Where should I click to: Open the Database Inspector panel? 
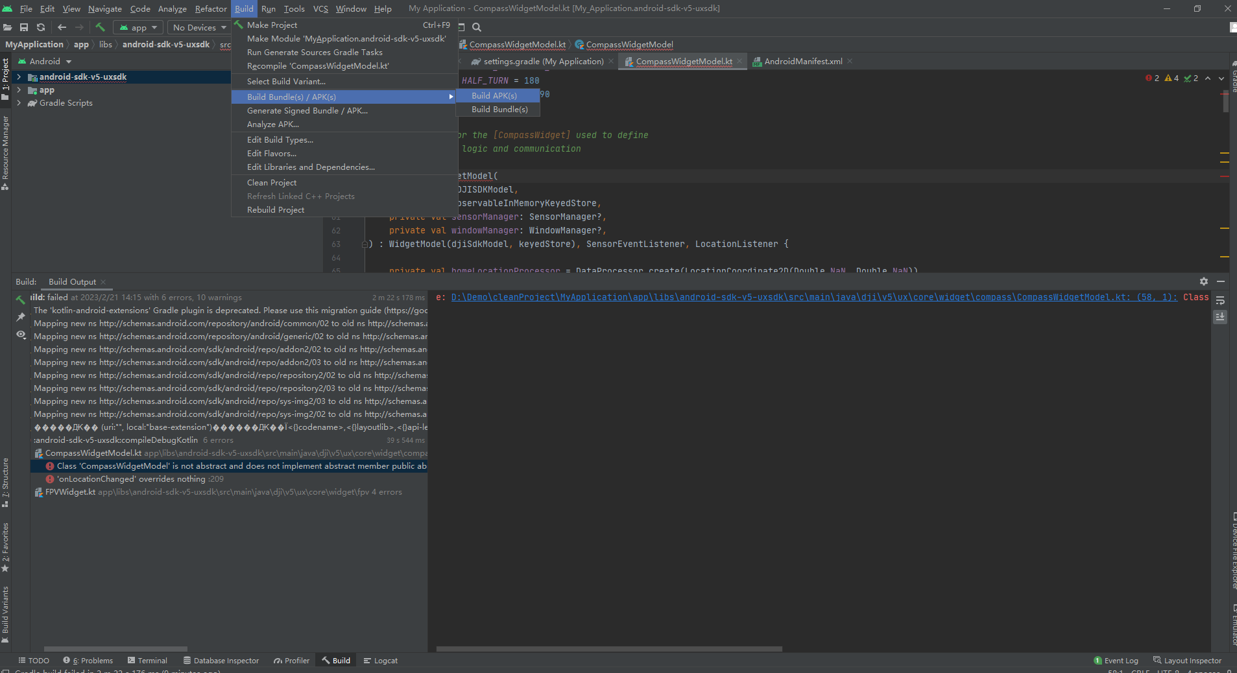(221, 660)
